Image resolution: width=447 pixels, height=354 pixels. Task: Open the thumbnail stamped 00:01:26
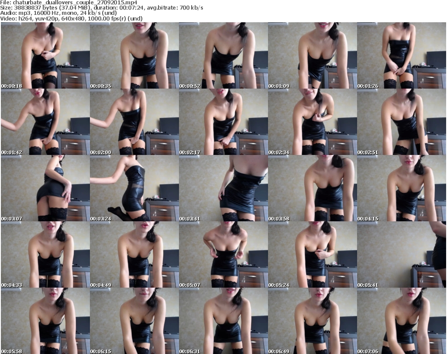(402, 55)
